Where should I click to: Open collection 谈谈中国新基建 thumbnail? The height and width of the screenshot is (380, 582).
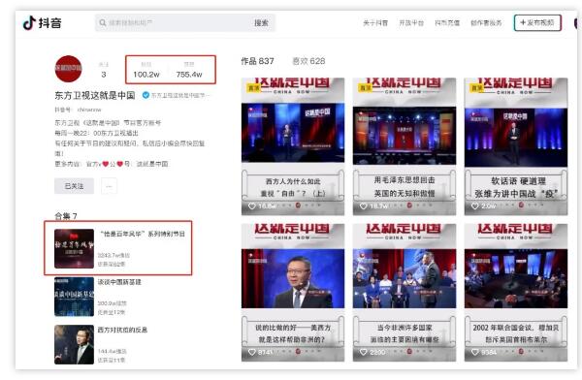tap(75, 297)
